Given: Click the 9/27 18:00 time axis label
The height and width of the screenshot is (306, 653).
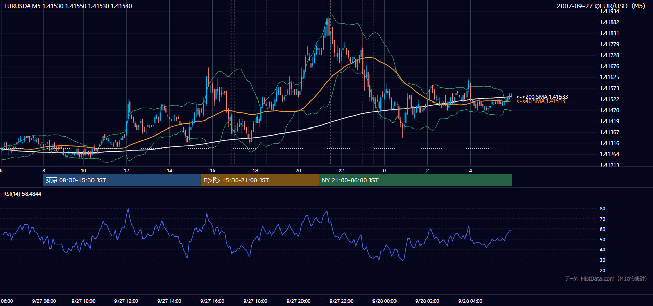Looking at the screenshot, I should [256, 301].
